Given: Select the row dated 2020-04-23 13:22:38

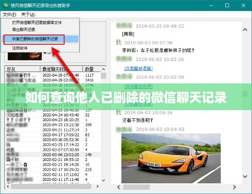Looking at the screenshot, I should click(53, 125).
